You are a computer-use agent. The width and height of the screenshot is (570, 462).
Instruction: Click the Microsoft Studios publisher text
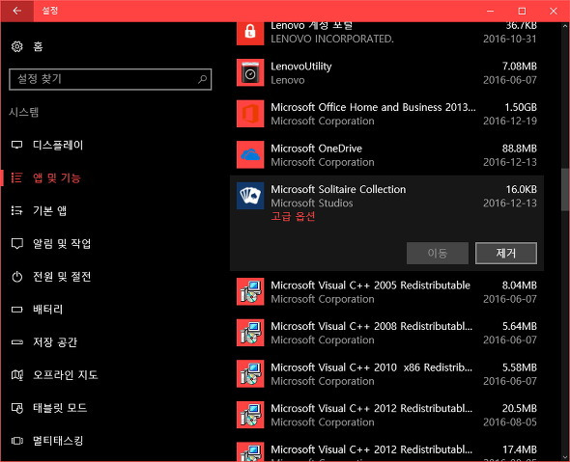tap(311, 204)
